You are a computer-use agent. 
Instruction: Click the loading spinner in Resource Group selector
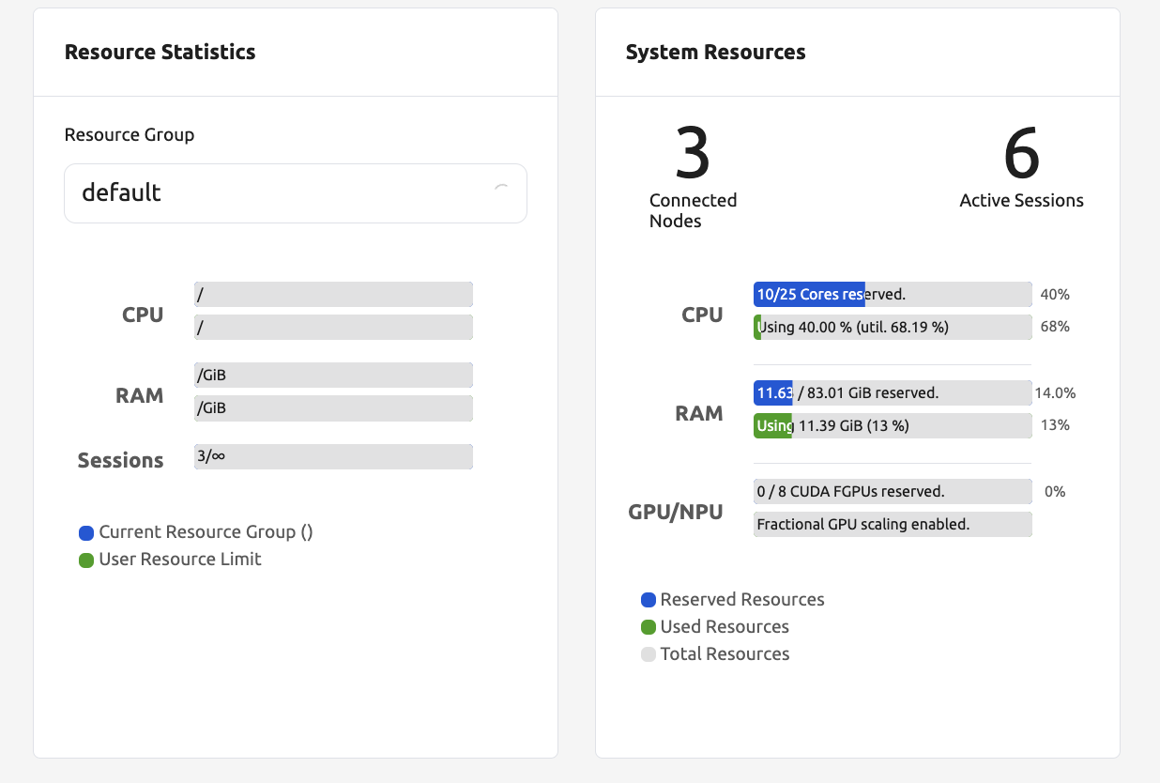[x=501, y=192]
